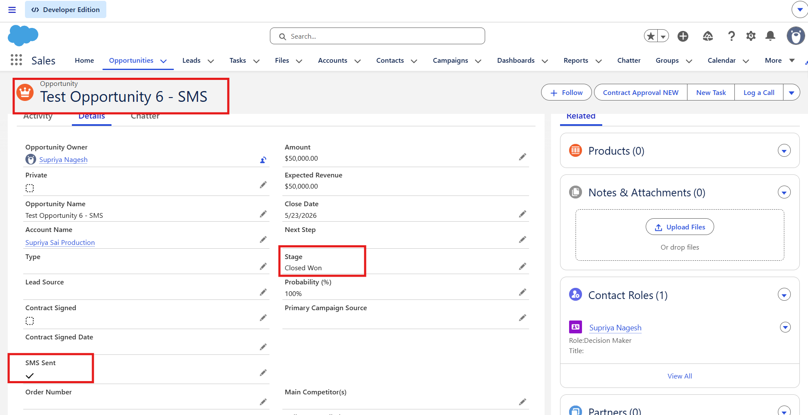The height and width of the screenshot is (415, 808).
Task: Click the Developer Edition badge
Action: click(65, 9)
